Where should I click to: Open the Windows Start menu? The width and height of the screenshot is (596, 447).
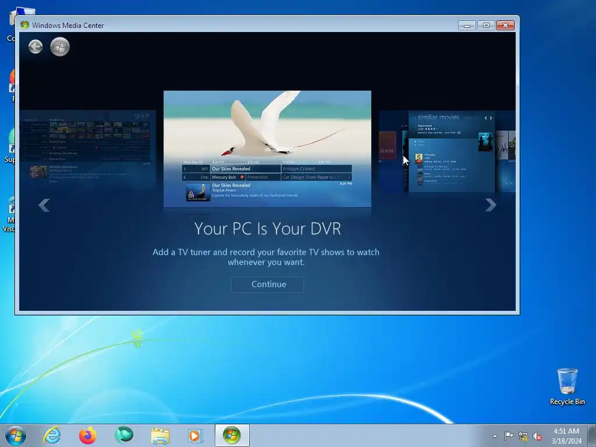click(16, 435)
